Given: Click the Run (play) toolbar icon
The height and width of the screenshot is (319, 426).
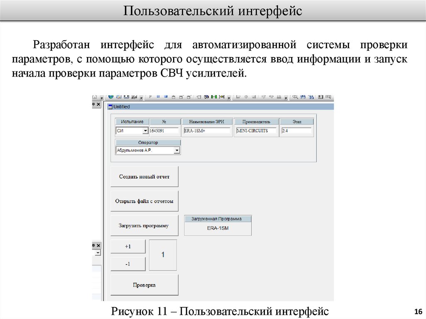Looking at the screenshot, I should 151,97.
